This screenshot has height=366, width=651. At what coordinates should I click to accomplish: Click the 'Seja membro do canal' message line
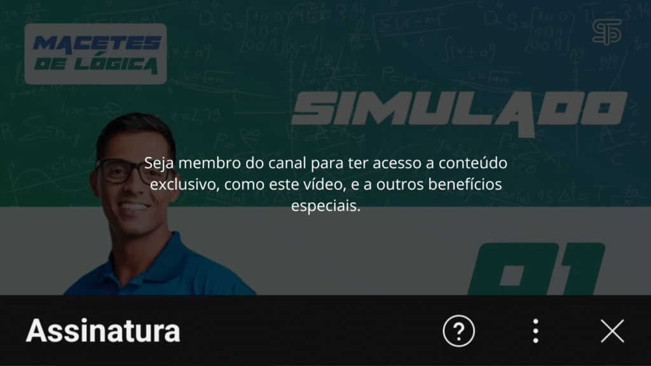coord(325,163)
